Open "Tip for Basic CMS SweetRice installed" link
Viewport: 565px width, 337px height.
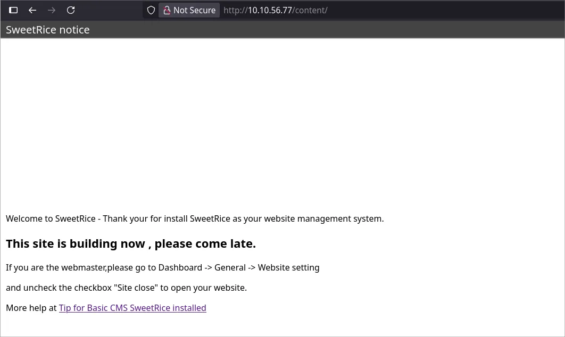click(x=132, y=308)
